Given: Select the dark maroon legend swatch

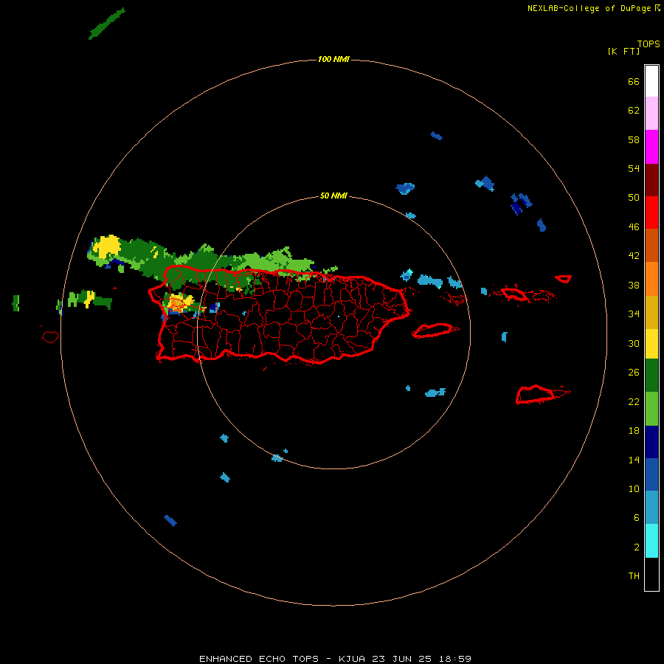Looking at the screenshot, I should pyautogui.click(x=651, y=180).
